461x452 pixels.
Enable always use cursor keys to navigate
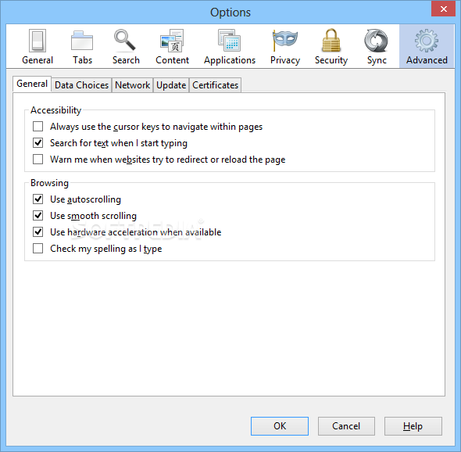pos(38,127)
